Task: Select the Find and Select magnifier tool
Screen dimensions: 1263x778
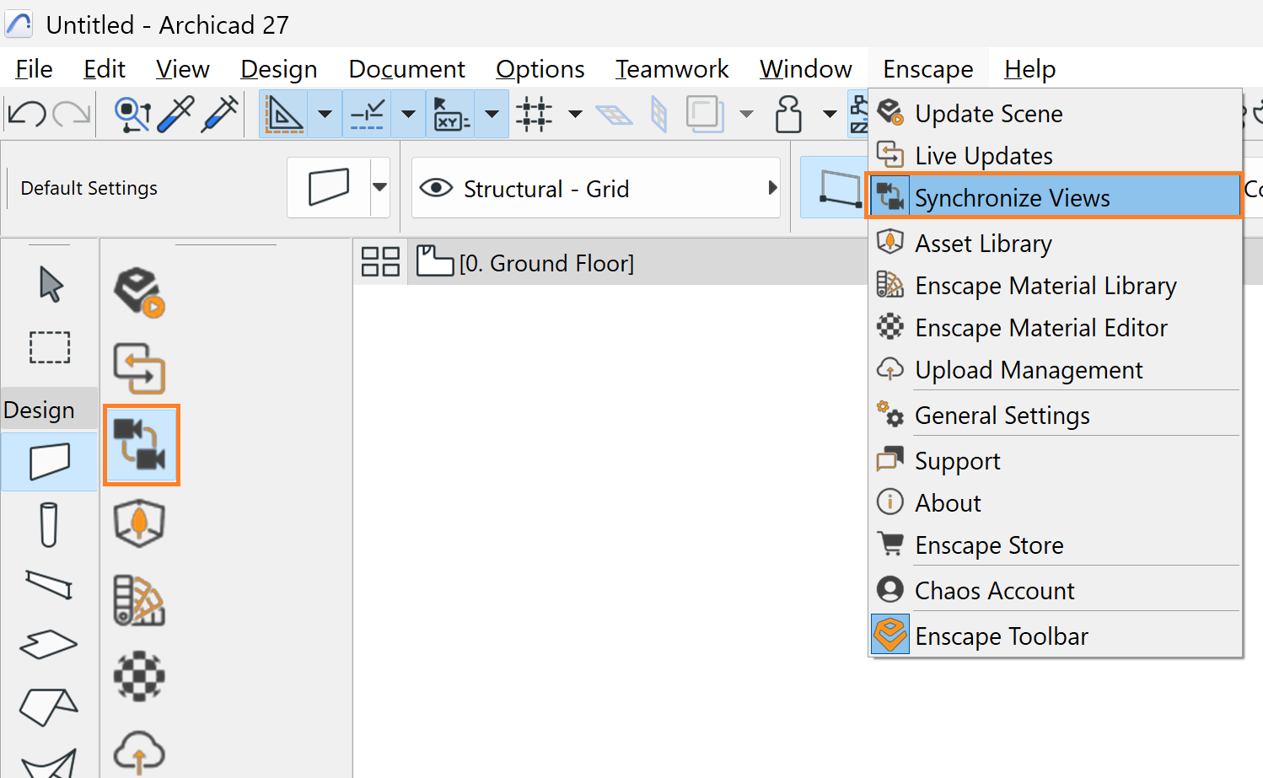Action: click(x=132, y=115)
